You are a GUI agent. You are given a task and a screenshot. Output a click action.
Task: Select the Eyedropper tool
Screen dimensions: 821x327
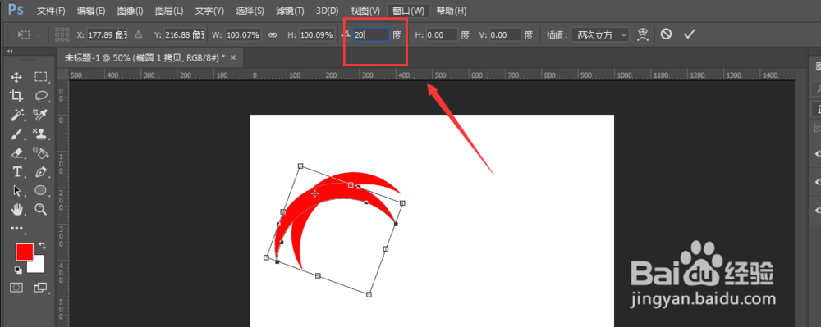40,115
